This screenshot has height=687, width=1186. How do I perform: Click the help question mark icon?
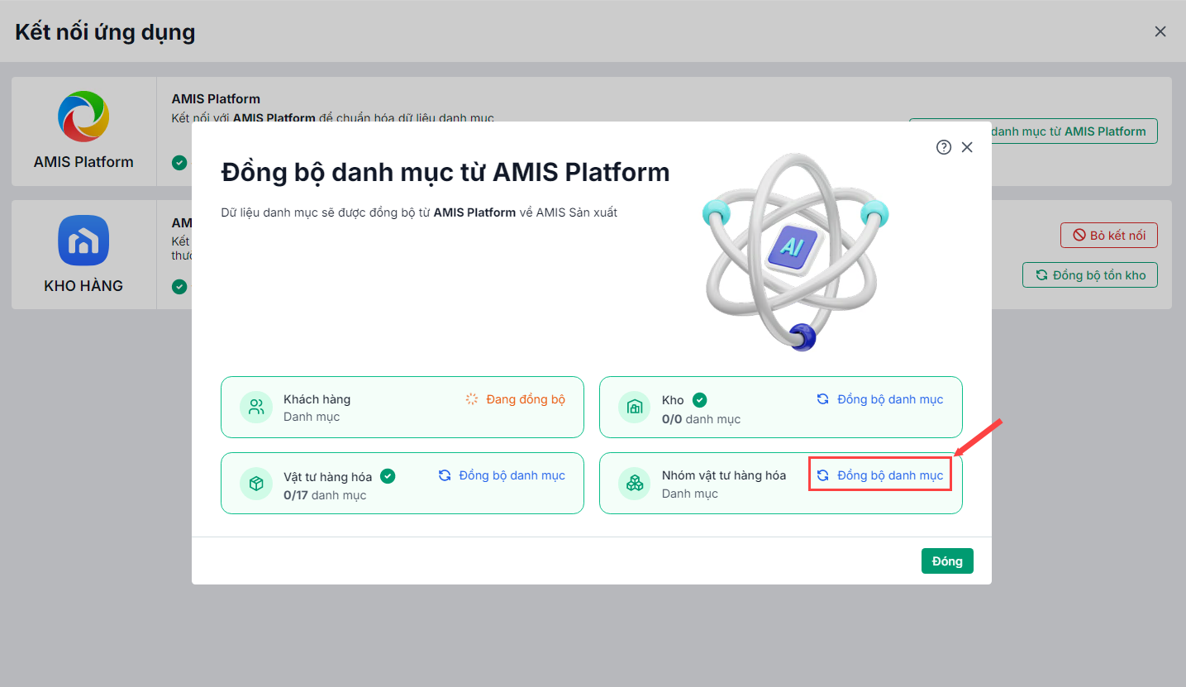point(943,147)
